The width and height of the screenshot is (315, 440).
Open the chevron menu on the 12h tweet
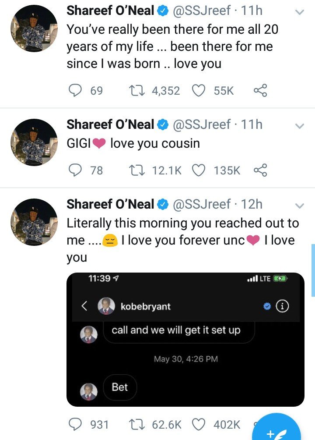pos(300,206)
